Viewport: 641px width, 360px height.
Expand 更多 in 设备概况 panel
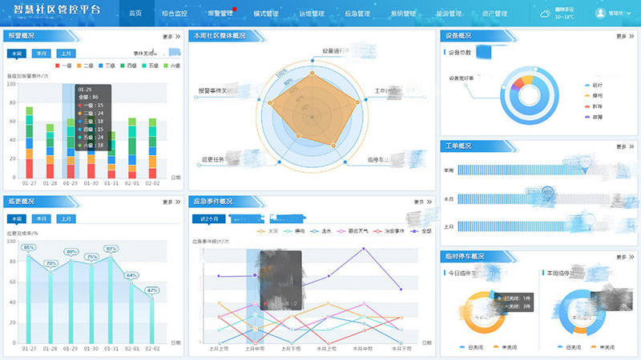point(625,36)
